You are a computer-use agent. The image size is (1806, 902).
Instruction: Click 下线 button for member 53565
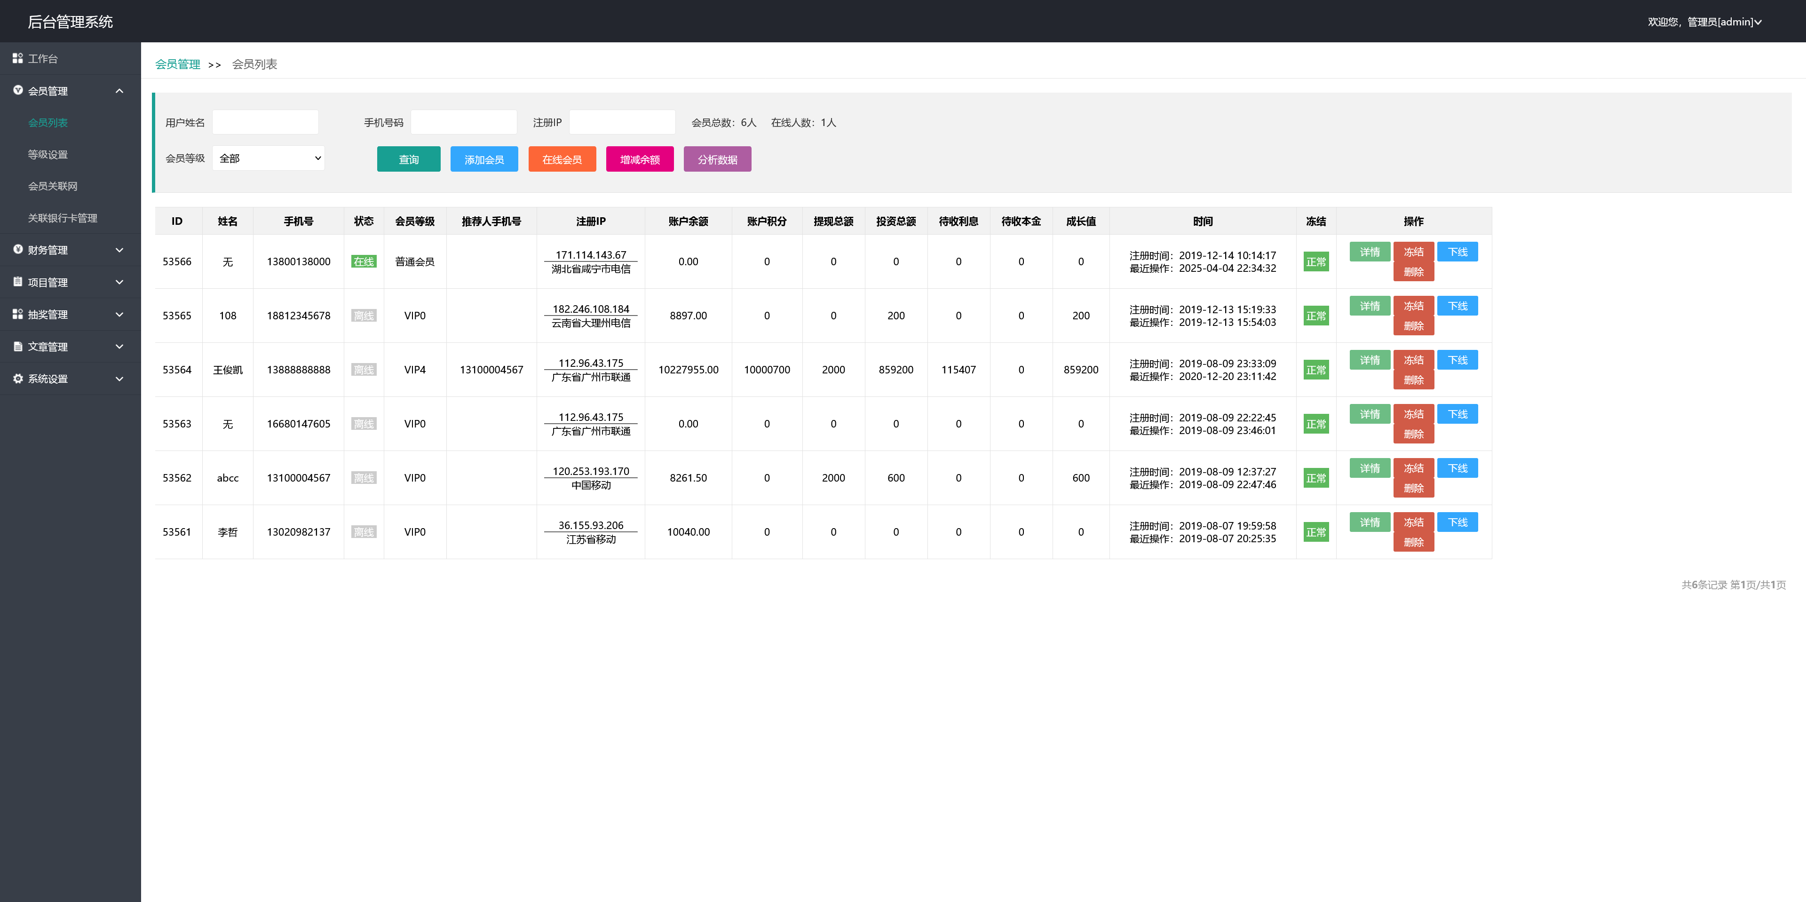pos(1457,306)
